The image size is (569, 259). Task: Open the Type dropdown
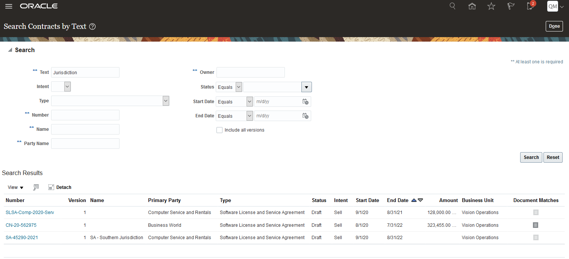coord(110,101)
